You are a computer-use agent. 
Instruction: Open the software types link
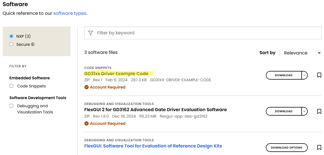(70, 13)
